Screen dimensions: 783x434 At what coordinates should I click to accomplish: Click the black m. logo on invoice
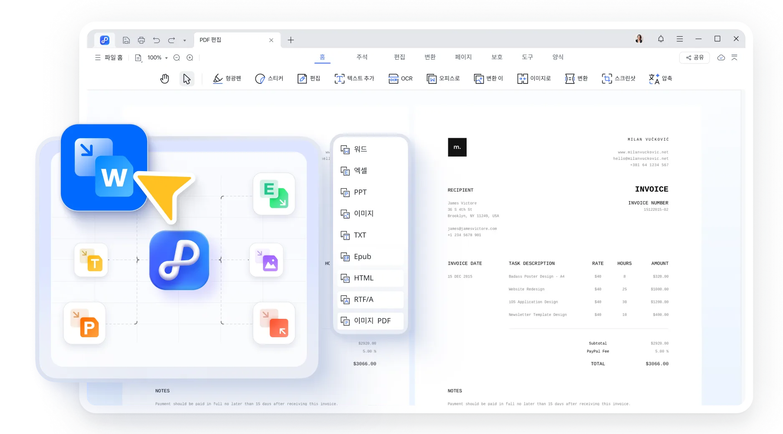click(x=457, y=147)
